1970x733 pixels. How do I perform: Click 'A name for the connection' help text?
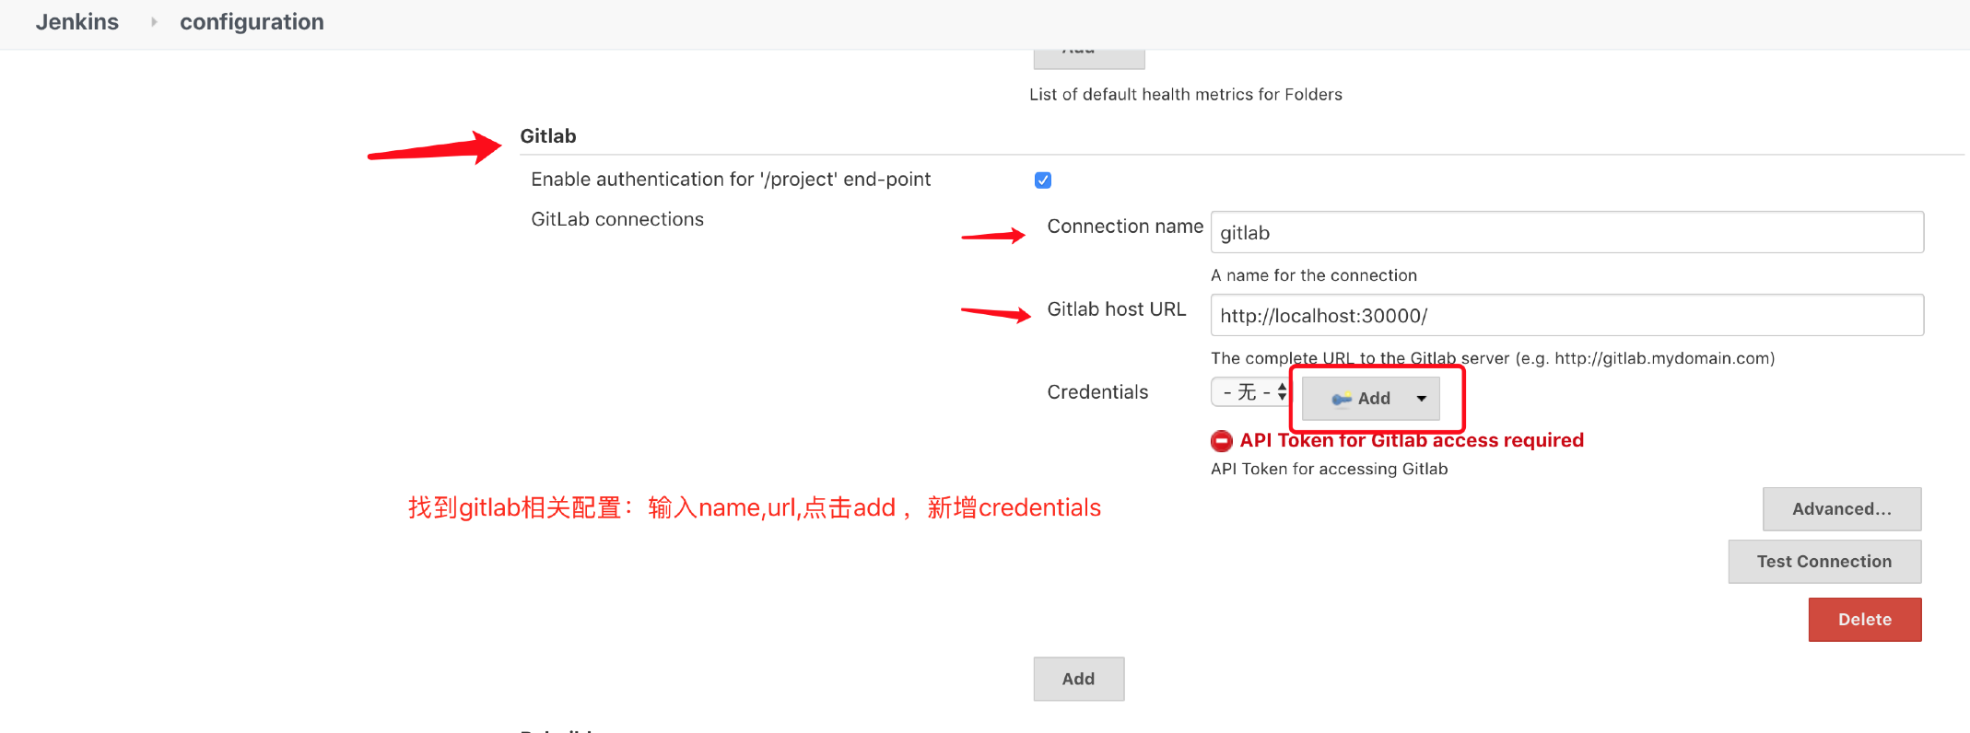[x=1314, y=275]
